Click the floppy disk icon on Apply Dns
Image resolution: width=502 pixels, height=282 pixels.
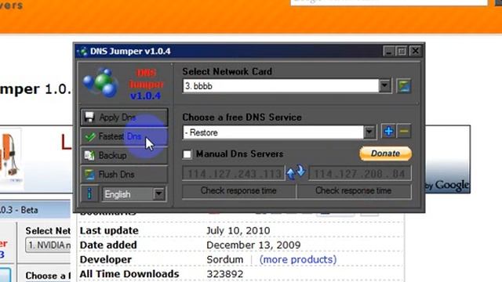pos(89,117)
